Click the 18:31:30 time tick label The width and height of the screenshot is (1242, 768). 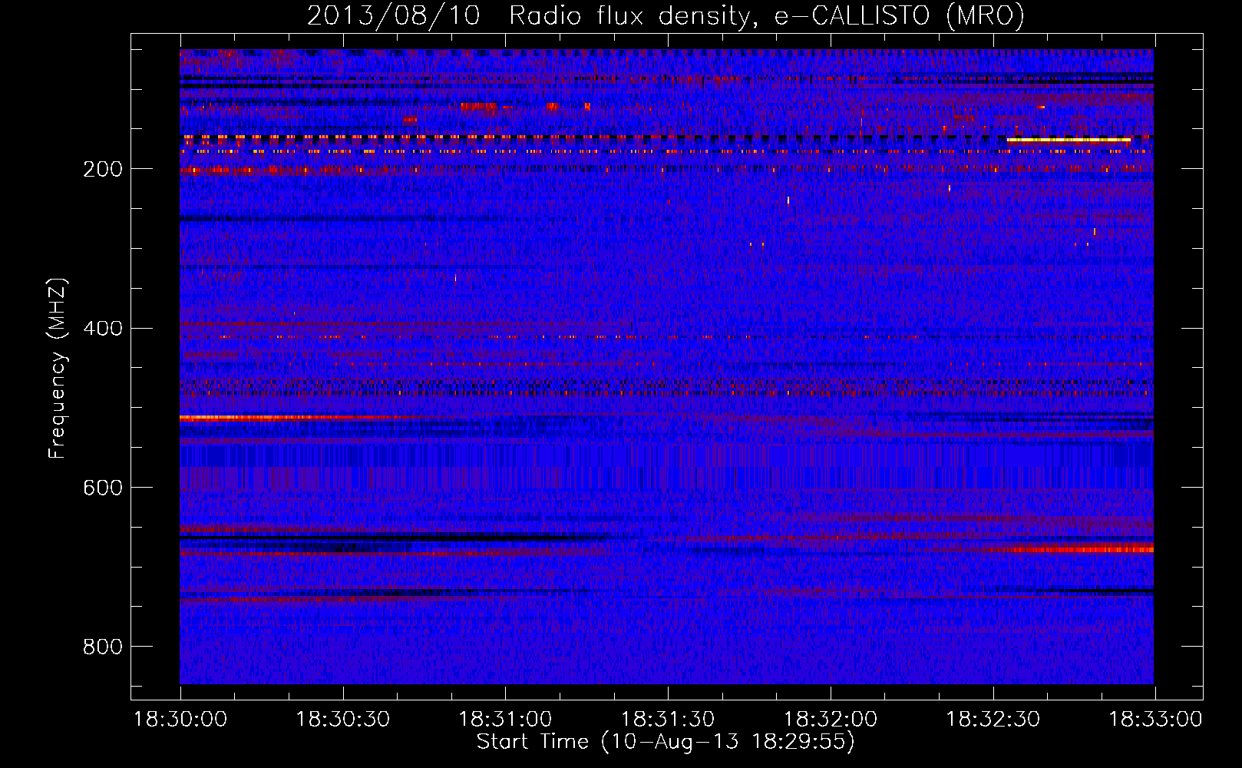click(x=668, y=720)
